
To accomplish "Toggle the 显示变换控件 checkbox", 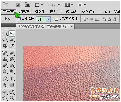I will click(56, 19).
